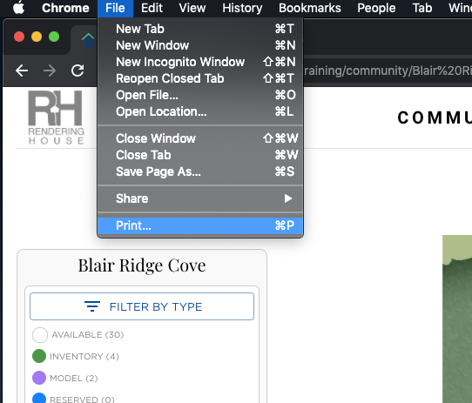Viewport: 472px width, 403px height.
Task: Click the house favicon on the tab
Action: 88,40
